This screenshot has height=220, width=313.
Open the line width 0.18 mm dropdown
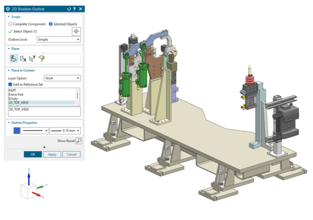65,131
